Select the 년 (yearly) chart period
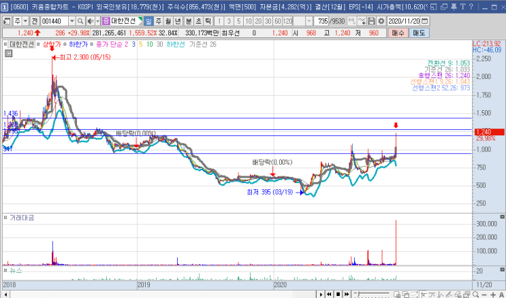The image size is (506, 298). (x=178, y=21)
